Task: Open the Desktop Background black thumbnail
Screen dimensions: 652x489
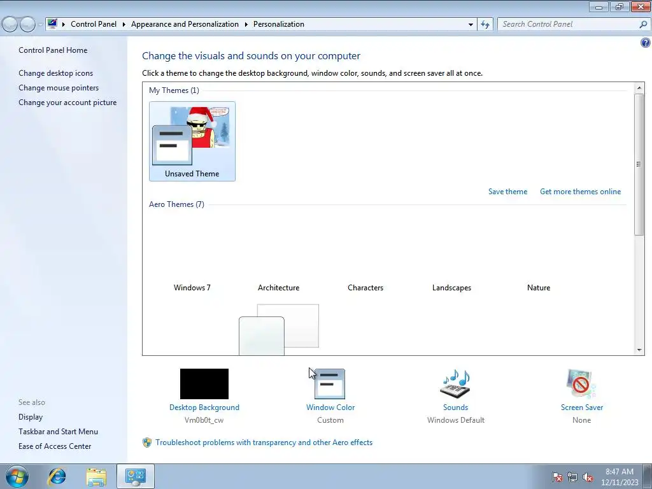Action: 204,384
